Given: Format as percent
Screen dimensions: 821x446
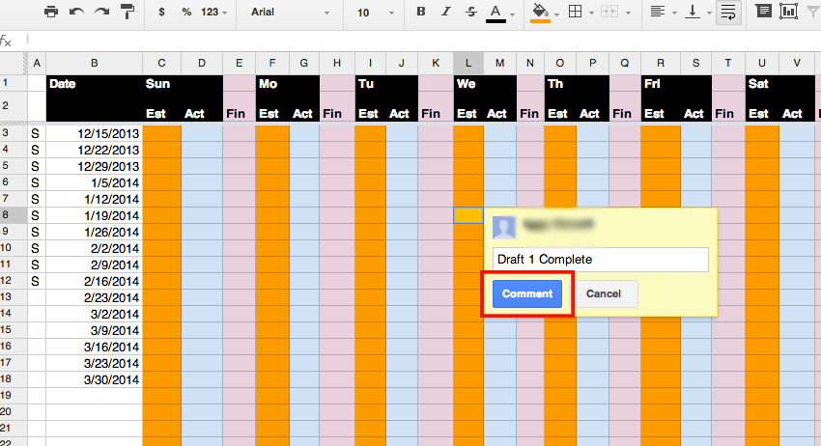Looking at the screenshot, I should 186,12.
